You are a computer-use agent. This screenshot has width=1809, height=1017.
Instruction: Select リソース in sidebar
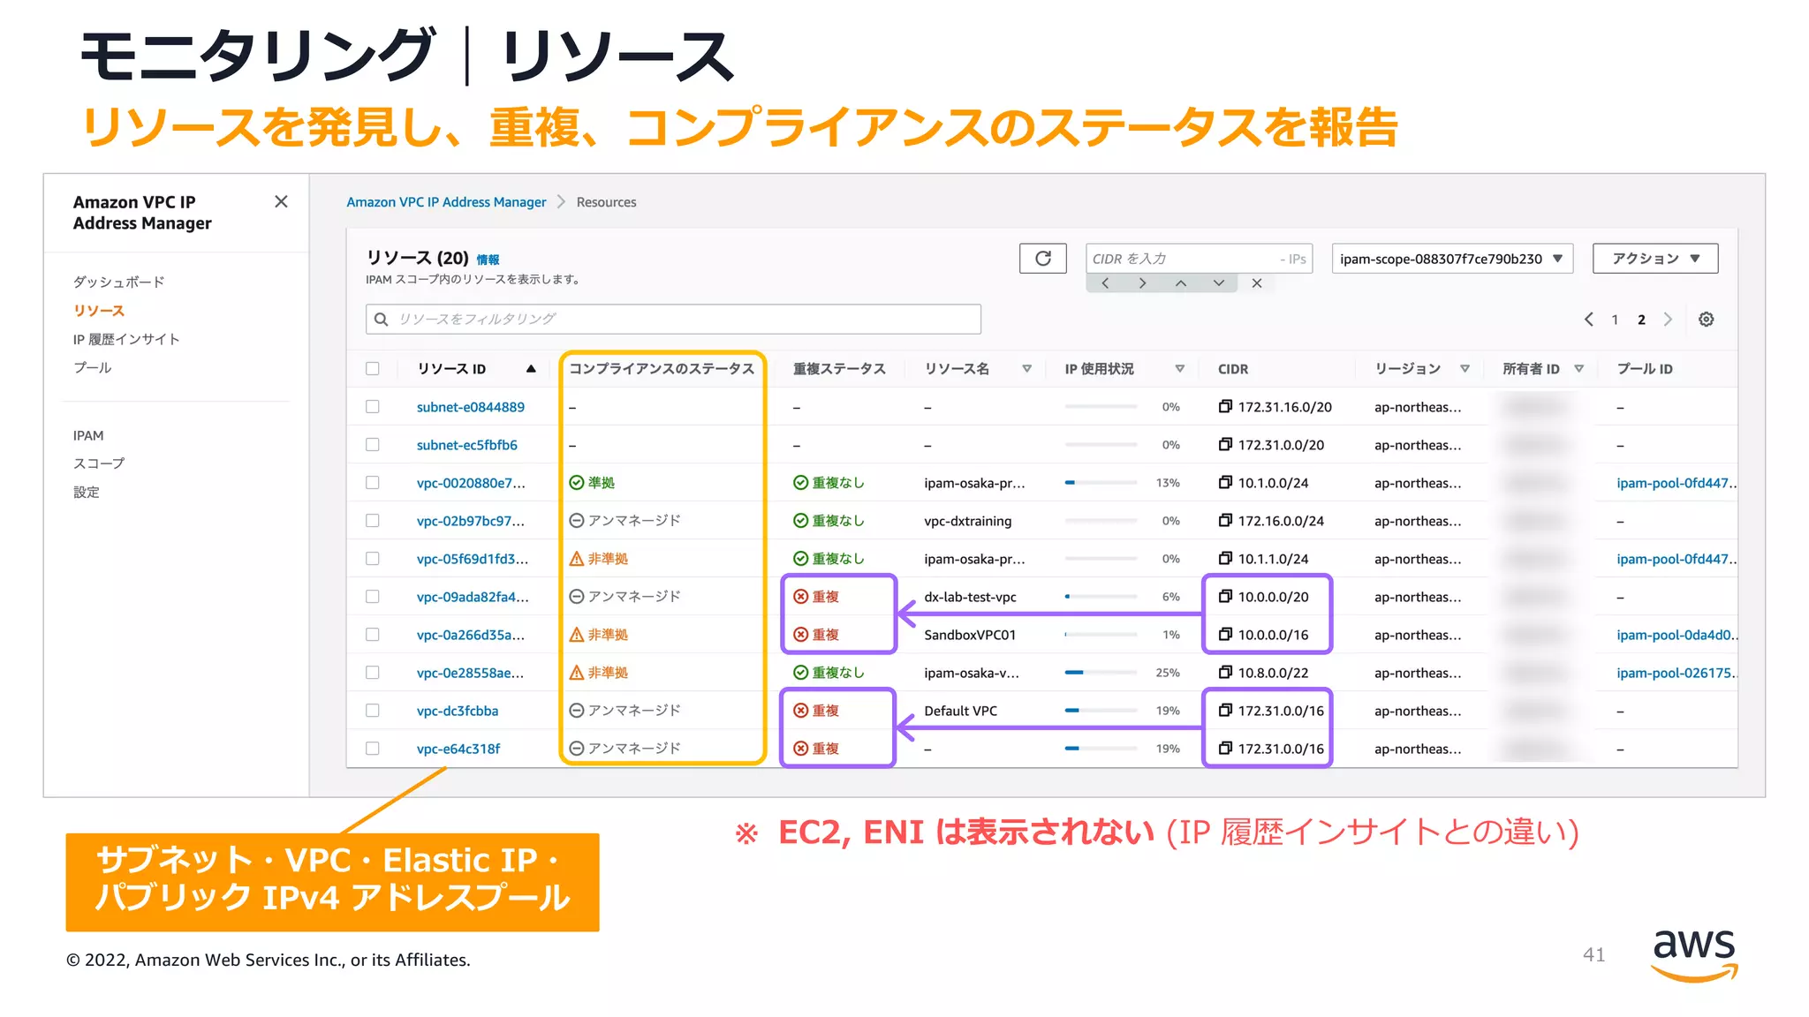click(x=99, y=311)
